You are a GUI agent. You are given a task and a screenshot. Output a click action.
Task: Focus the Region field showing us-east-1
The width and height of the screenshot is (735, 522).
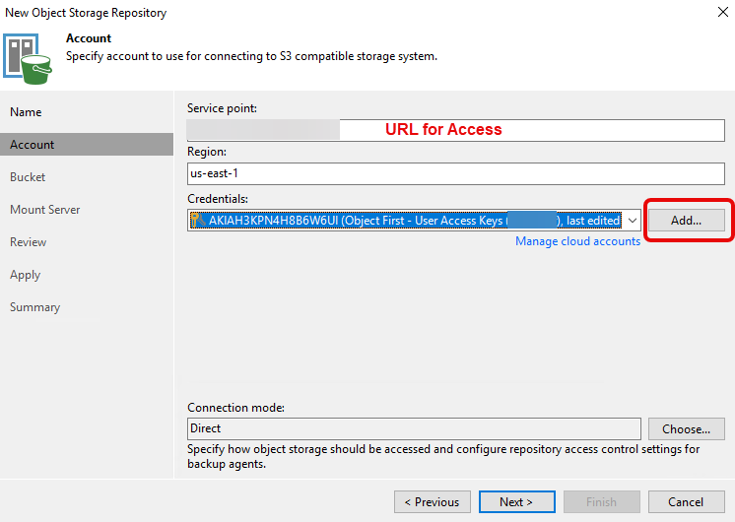point(455,173)
